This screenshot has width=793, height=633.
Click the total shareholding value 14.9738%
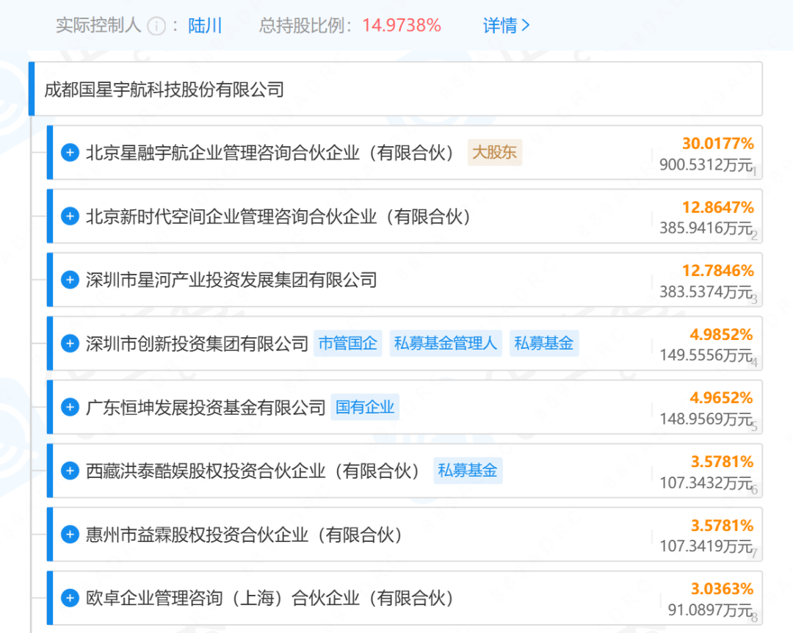pyautogui.click(x=402, y=25)
